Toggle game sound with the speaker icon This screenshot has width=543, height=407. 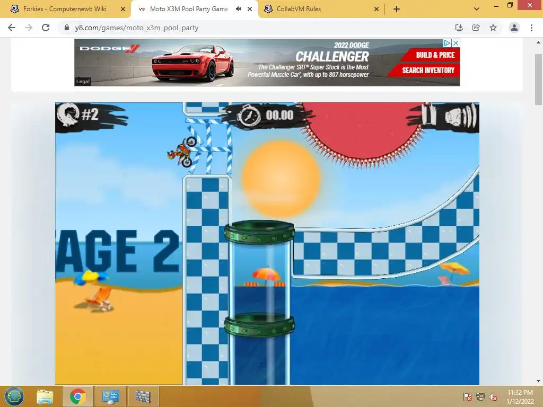pyautogui.click(x=461, y=116)
